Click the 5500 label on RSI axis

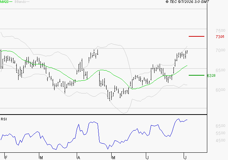(x=220, y=133)
